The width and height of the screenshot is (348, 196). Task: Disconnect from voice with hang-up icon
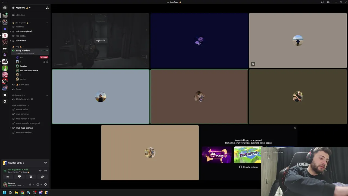tap(45, 171)
